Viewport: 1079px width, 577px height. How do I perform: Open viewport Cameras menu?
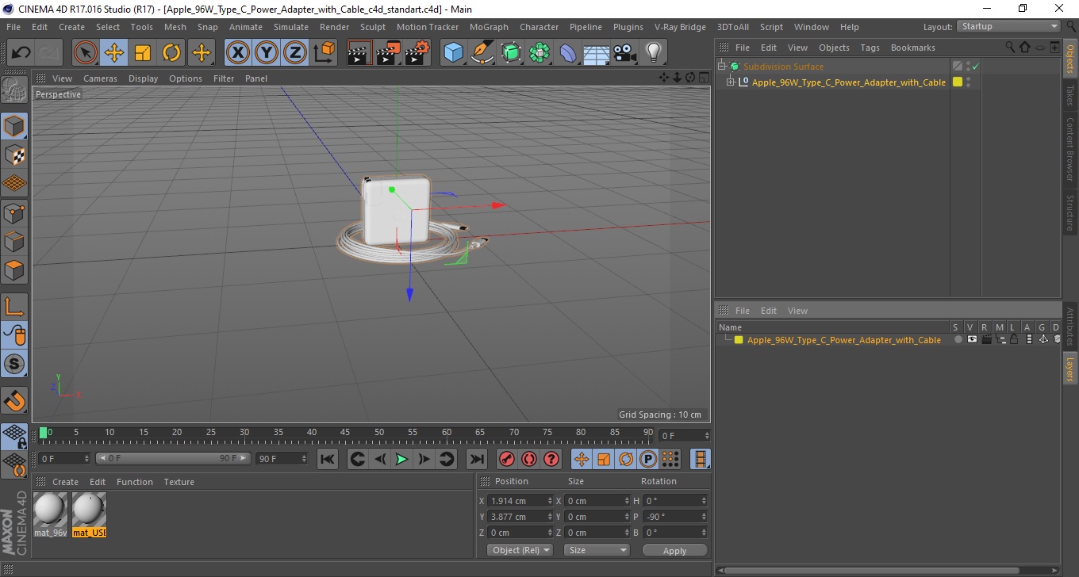click(x=100, y=78)
